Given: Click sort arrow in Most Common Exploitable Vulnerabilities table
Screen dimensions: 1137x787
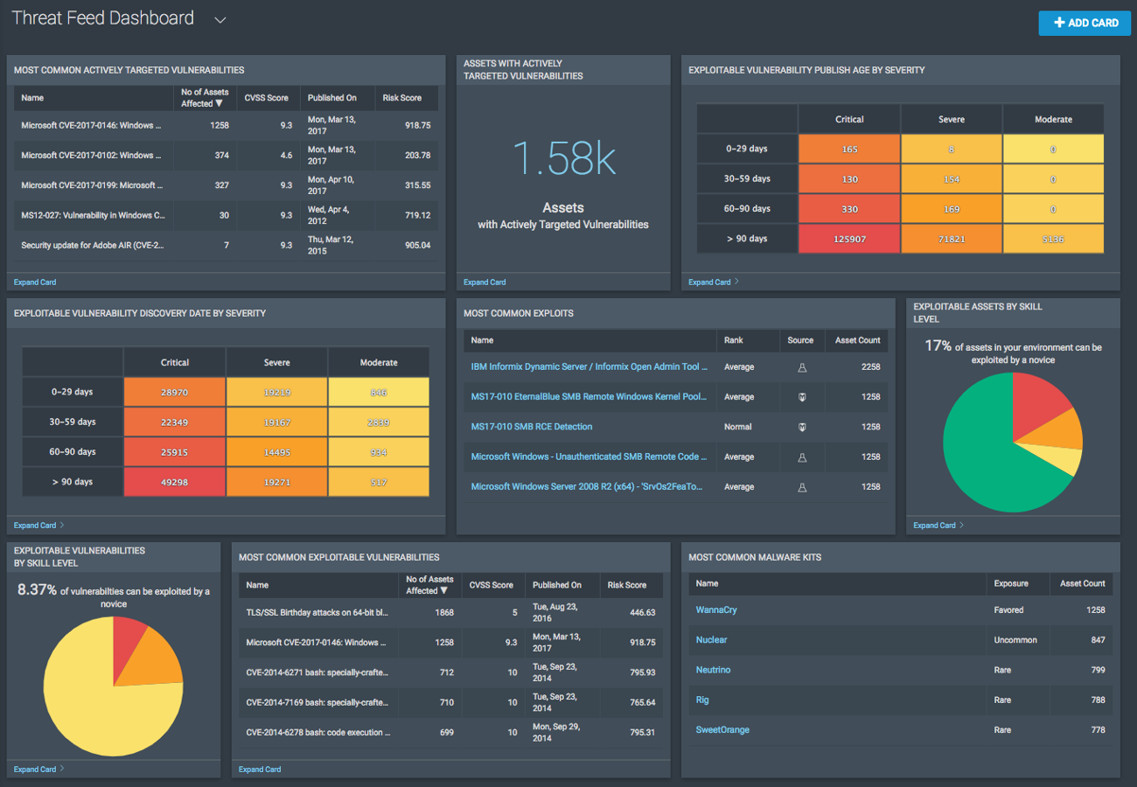Looking at the screenshot, I should coord(443,591).
